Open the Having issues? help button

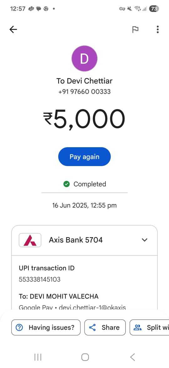click(46, 327)
